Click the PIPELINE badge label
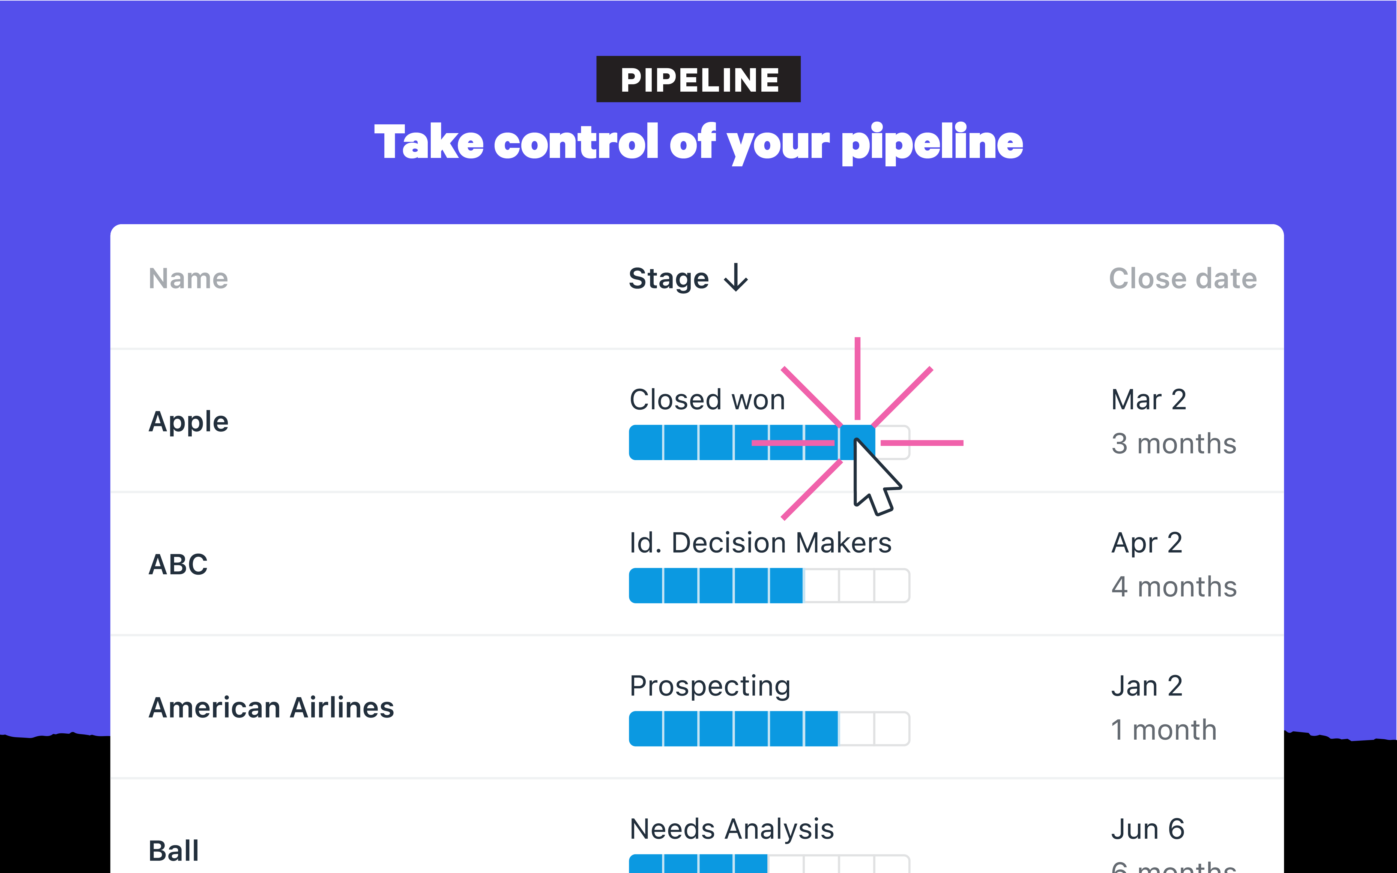Screen dimensions: 1397x873 (x=698, y=80)
